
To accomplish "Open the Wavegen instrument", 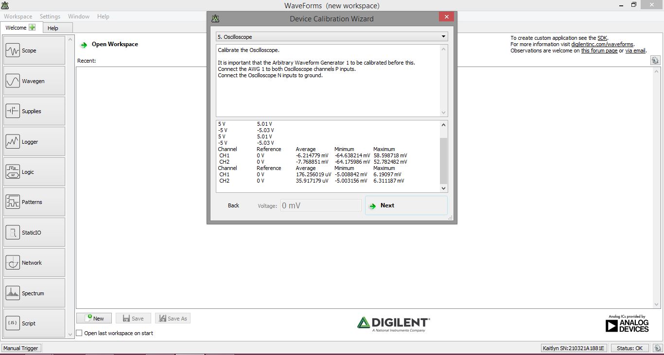I will coord(34,81).
